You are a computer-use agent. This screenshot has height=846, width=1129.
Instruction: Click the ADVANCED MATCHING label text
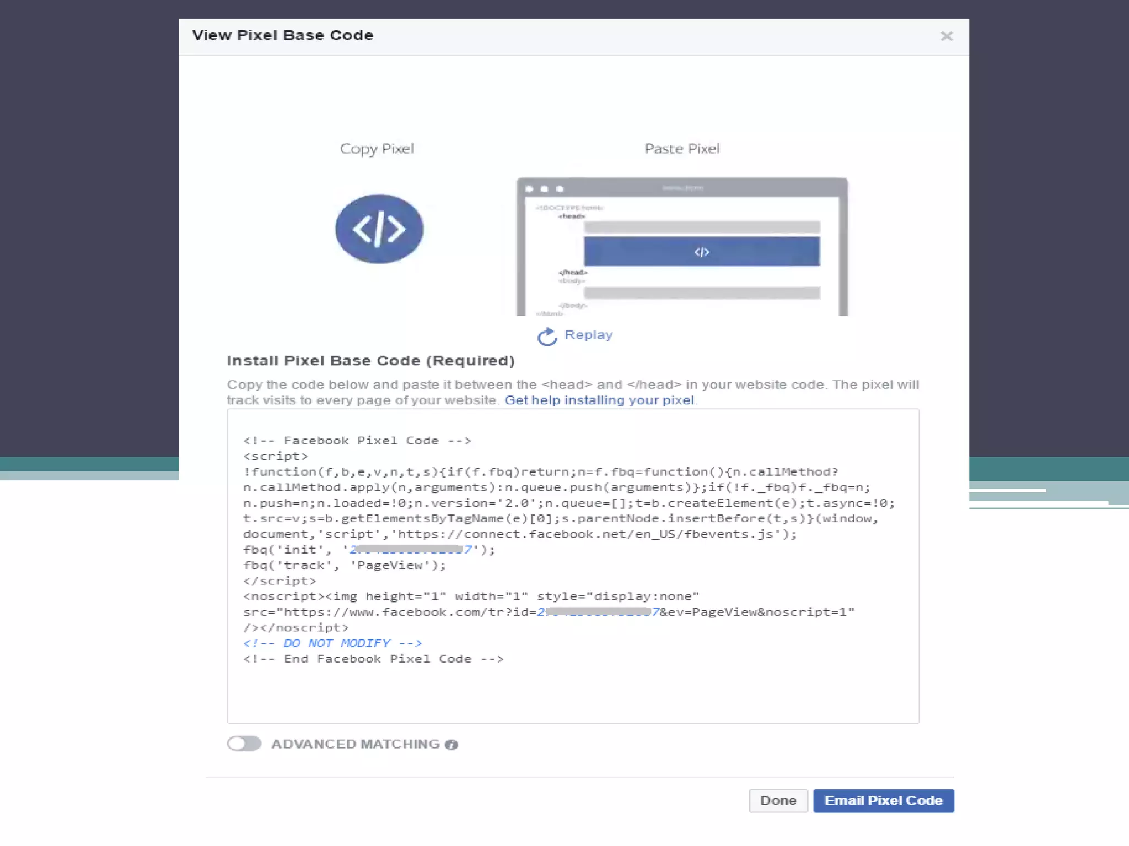click(x=356, y=744)
